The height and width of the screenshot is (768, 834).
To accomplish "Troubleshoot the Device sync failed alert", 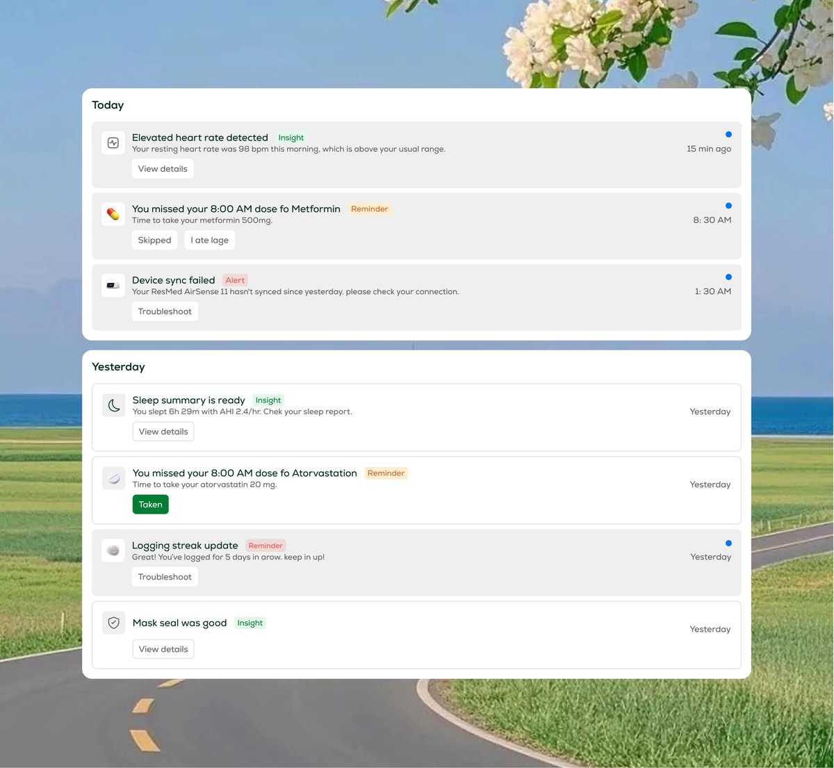I will 165,311.
